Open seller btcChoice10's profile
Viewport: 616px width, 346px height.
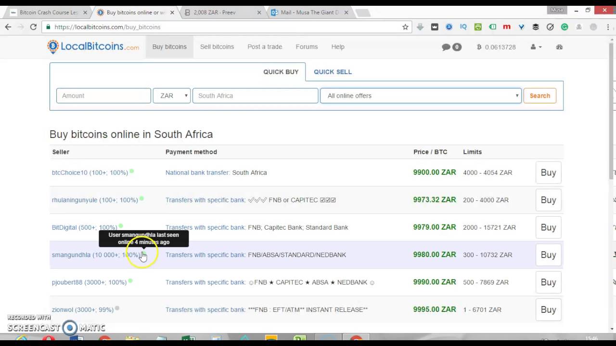click(90, 173)
